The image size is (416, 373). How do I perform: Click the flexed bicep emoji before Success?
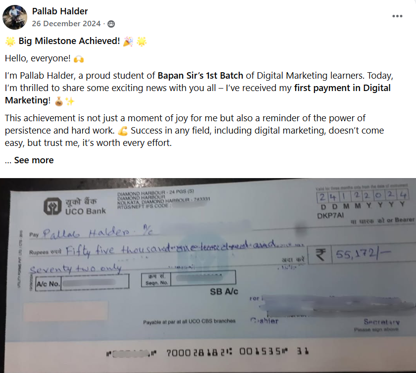[x=123, y=131]
